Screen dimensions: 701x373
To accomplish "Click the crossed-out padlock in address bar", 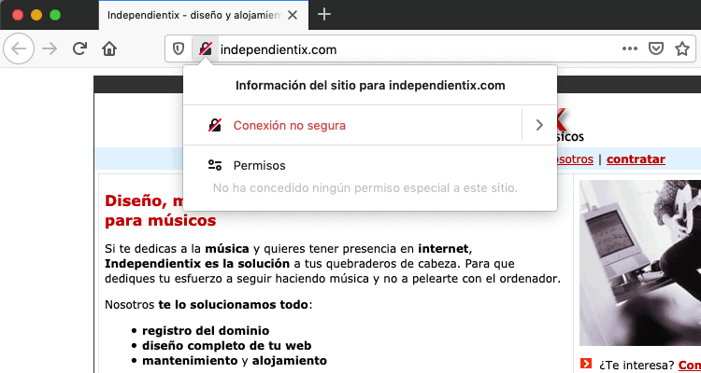I will pyautogui.click(x=206, y=49).
